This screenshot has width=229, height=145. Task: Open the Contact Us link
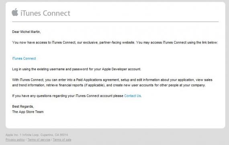tap(133, 96)
